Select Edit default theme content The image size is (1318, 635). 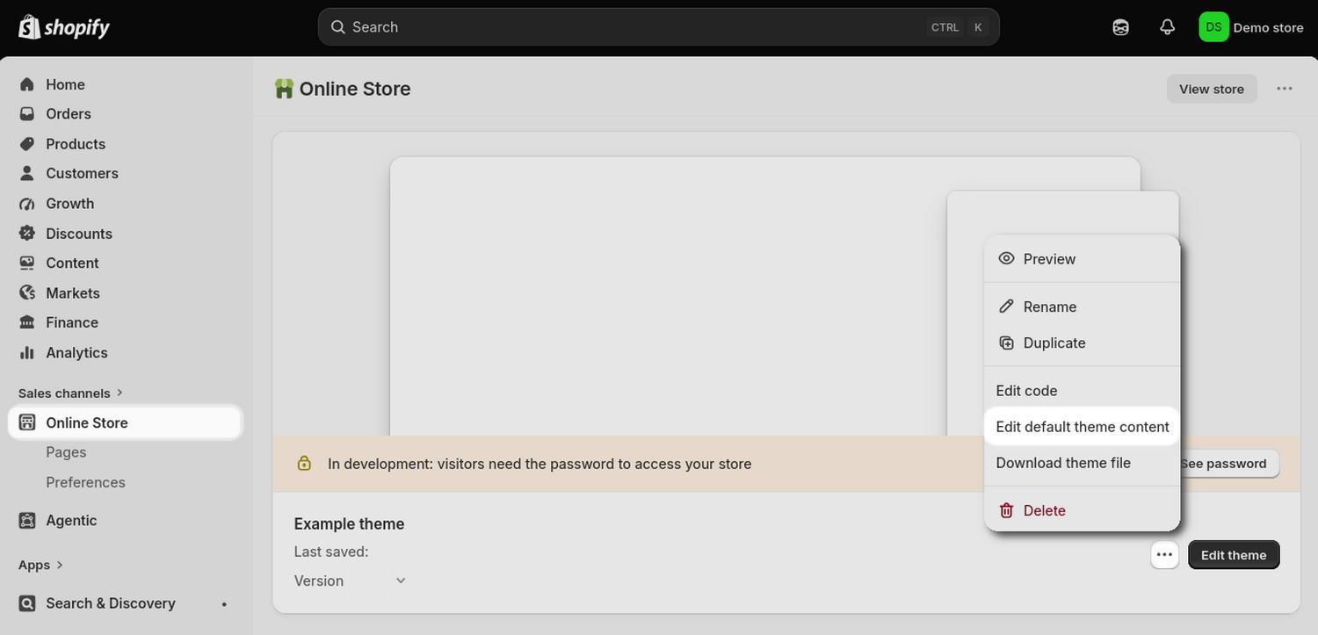pyautogui.click(x=1082, y=427)
